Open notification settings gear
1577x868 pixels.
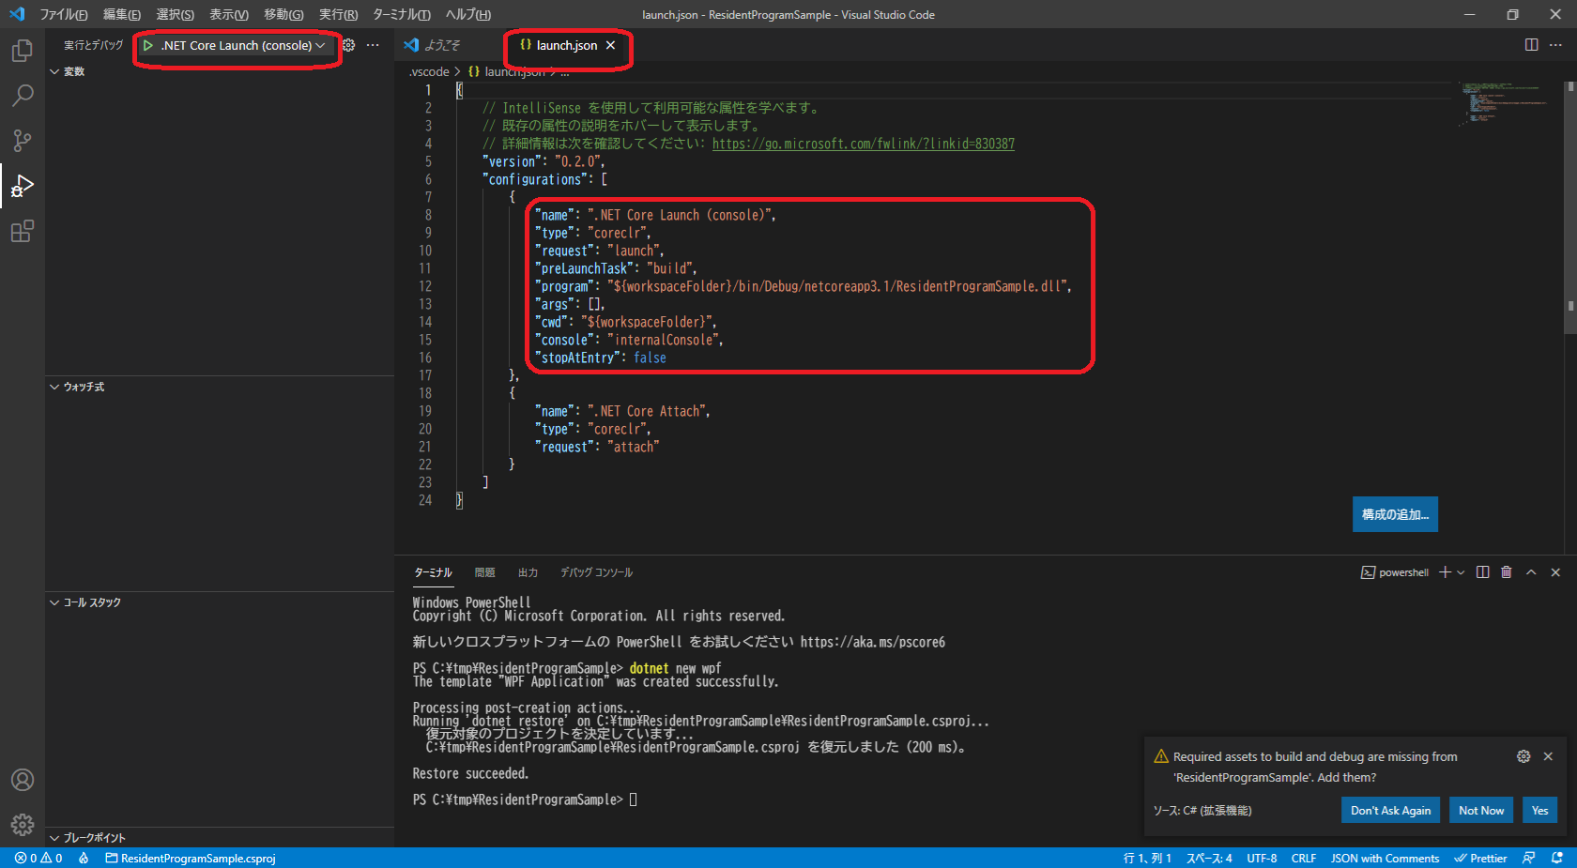pos(1523,756)
